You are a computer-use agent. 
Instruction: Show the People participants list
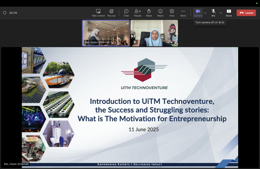pyautogui.click(x=138, y=13)
